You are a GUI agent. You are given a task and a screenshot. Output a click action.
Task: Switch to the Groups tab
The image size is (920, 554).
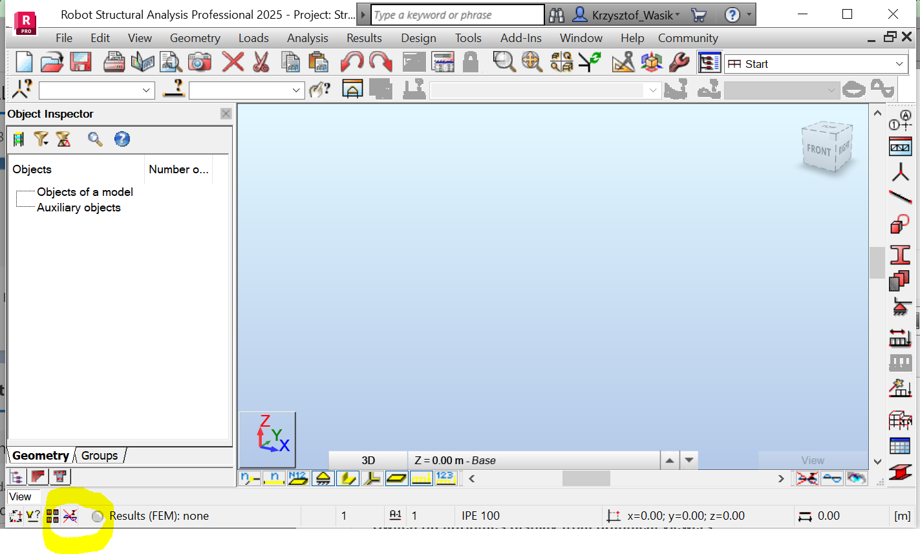point(100,455)
